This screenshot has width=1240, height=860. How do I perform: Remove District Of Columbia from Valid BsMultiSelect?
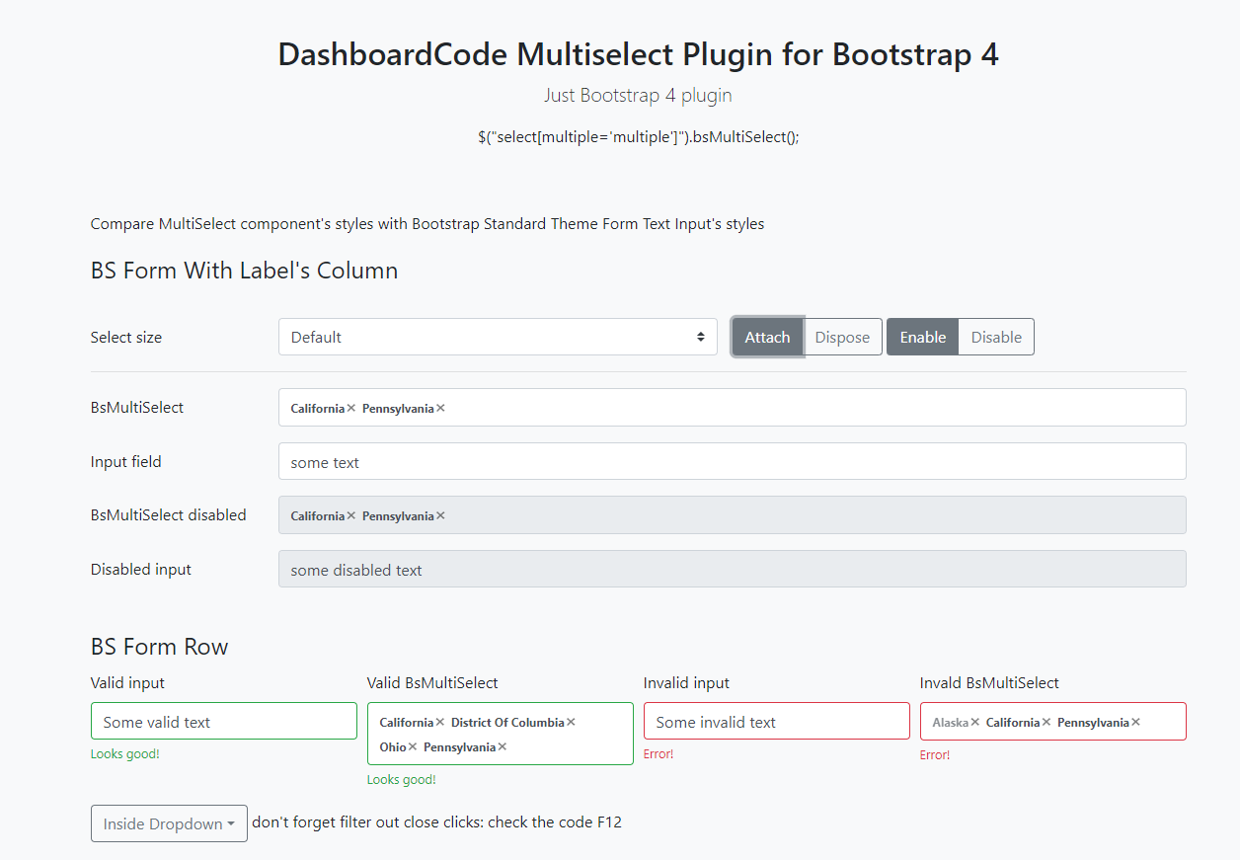point(570,722)
